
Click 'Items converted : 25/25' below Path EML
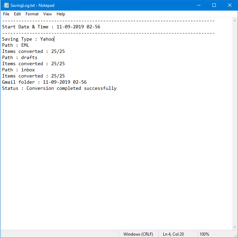pos(33,51)
